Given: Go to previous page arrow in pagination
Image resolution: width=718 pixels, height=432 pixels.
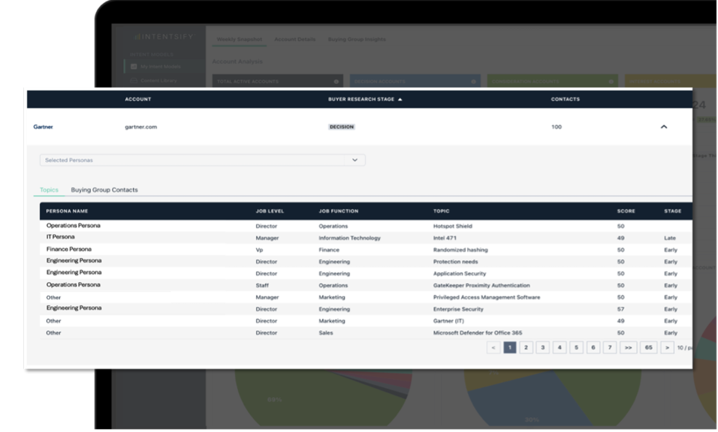Looking at the screenshot, I should pos(493,348).
